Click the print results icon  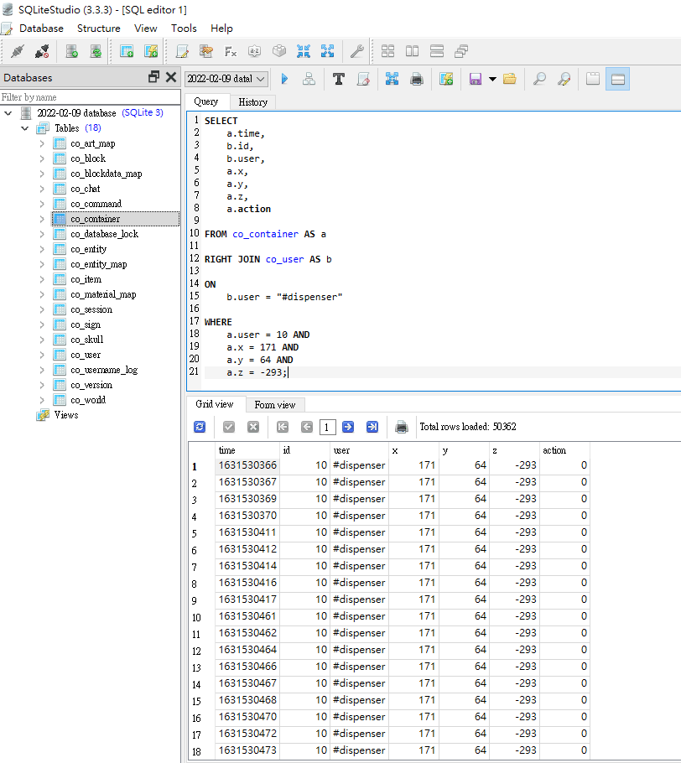pos(402,427)
